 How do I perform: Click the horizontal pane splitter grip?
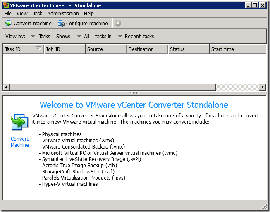pyautogui.click(x=134, y=93)
